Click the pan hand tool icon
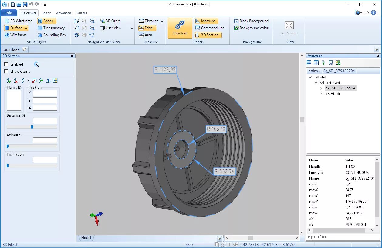Viewport: 382px width, 248px height. coord(92,35)
